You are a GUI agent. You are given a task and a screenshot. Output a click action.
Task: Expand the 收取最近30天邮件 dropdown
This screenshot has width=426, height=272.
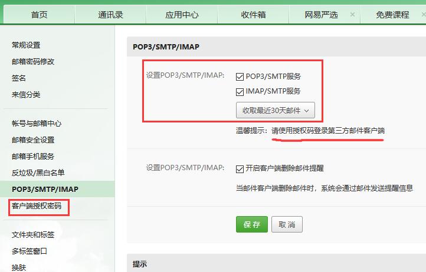point(276,110)
